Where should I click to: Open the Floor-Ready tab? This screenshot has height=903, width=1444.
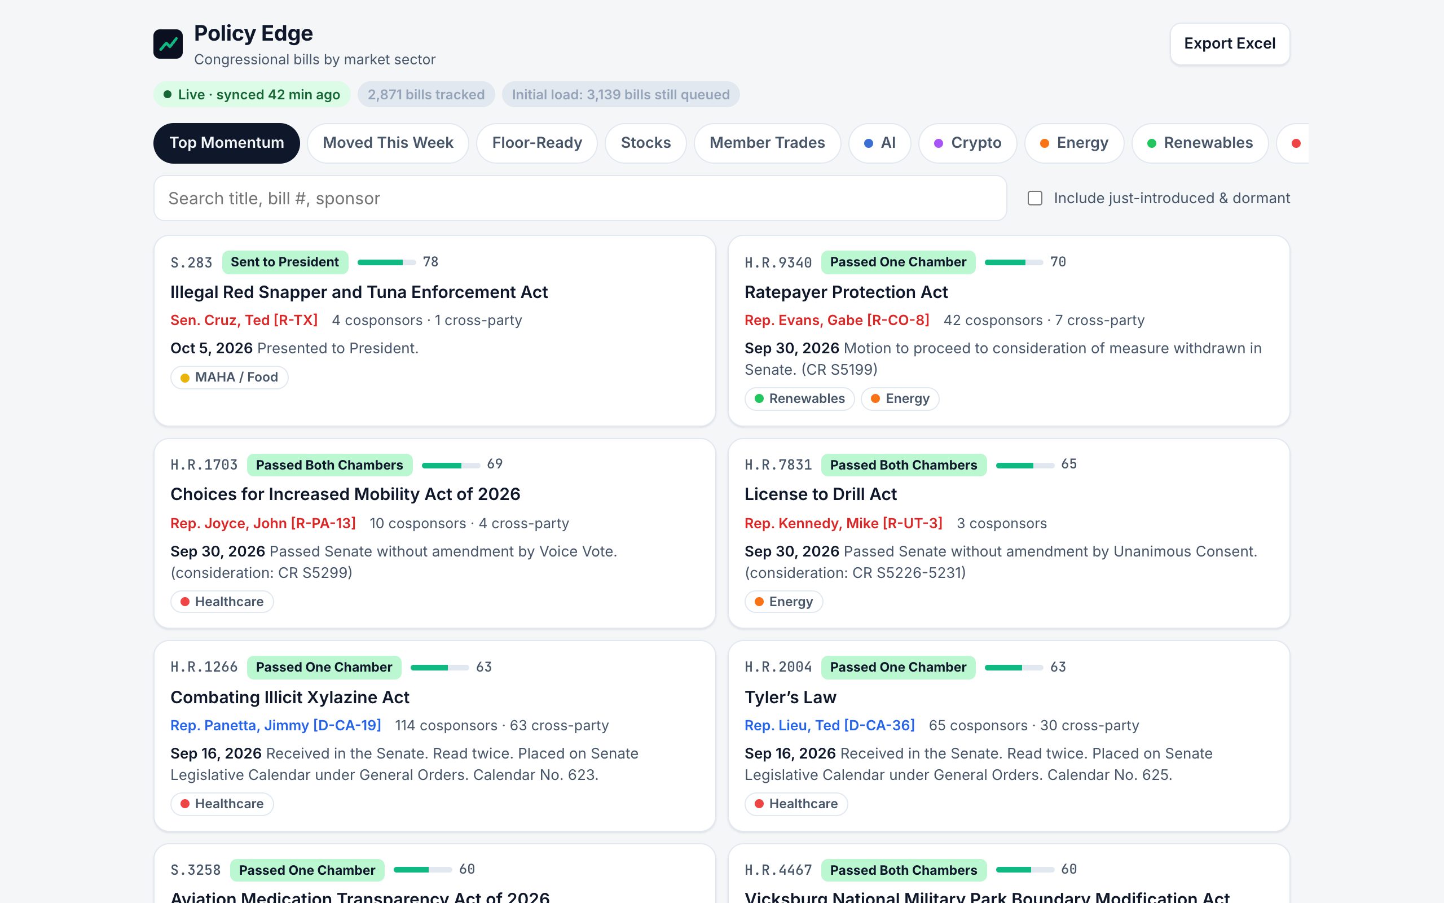[x=536, y=143]
